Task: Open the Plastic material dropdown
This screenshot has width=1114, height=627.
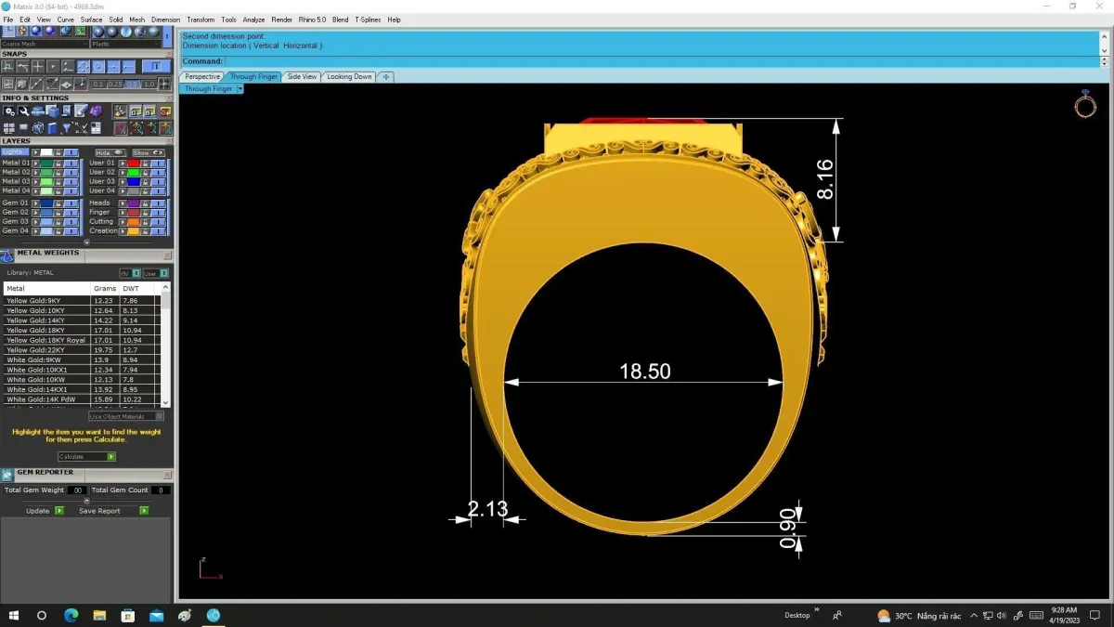Action: click(126, 44)
